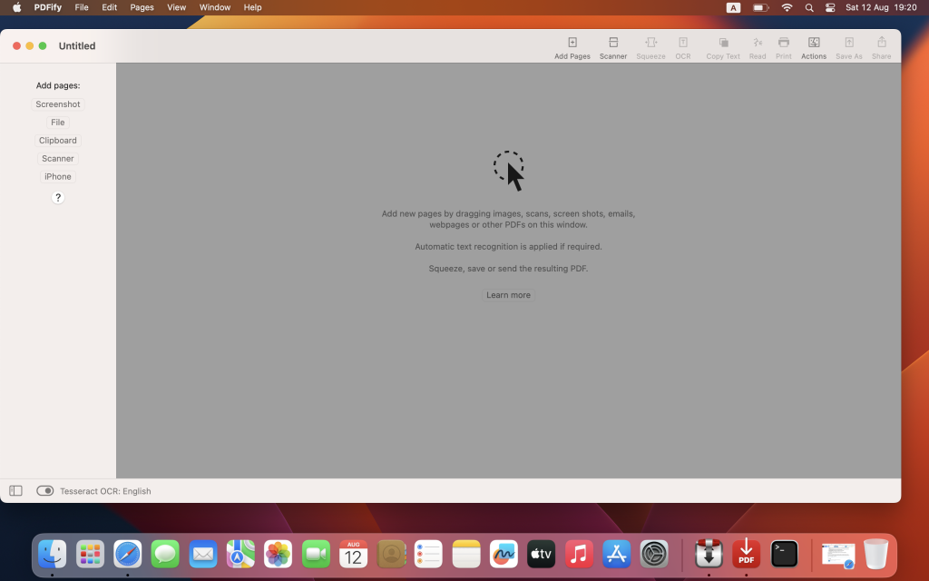Viewport: 929px width, 581px height.
Task: Open Safari from the Dock
Action: (x=127, y=554)
